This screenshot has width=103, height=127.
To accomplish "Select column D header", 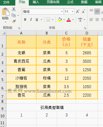I will click(x=87, y=33).
